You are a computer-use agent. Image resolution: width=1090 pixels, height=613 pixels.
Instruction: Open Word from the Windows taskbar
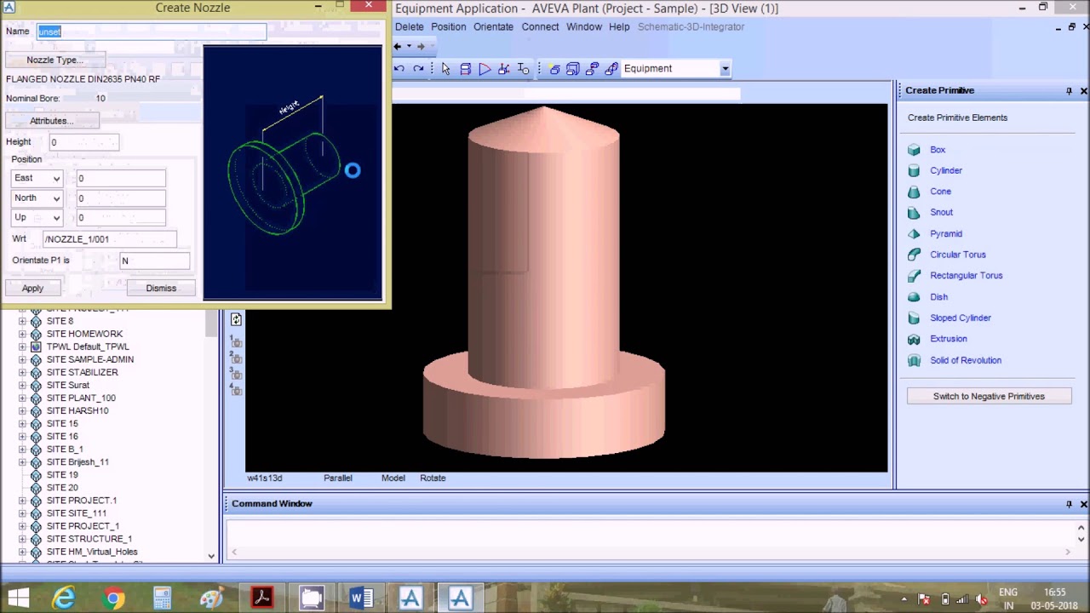pyautogui.click(x=361, y=598)
